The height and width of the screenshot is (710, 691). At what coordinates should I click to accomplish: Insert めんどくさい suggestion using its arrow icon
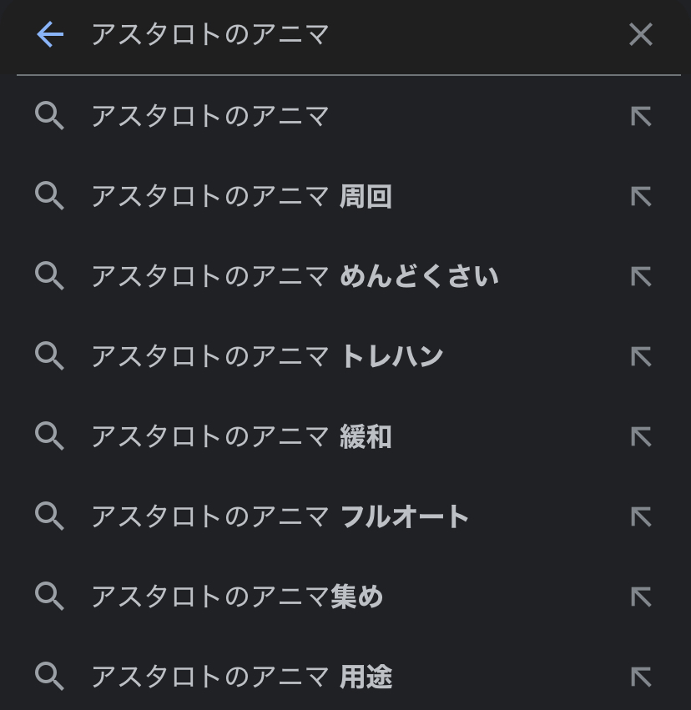[640, 277]
